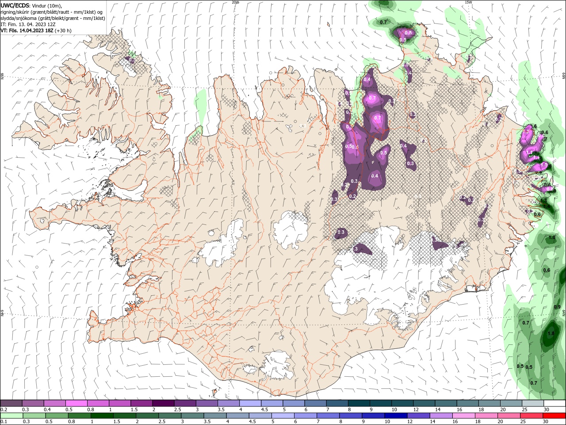Select the magenta snow swatch at 1.5
Viewport: 566px width, 425px height.
pos(141,403)
